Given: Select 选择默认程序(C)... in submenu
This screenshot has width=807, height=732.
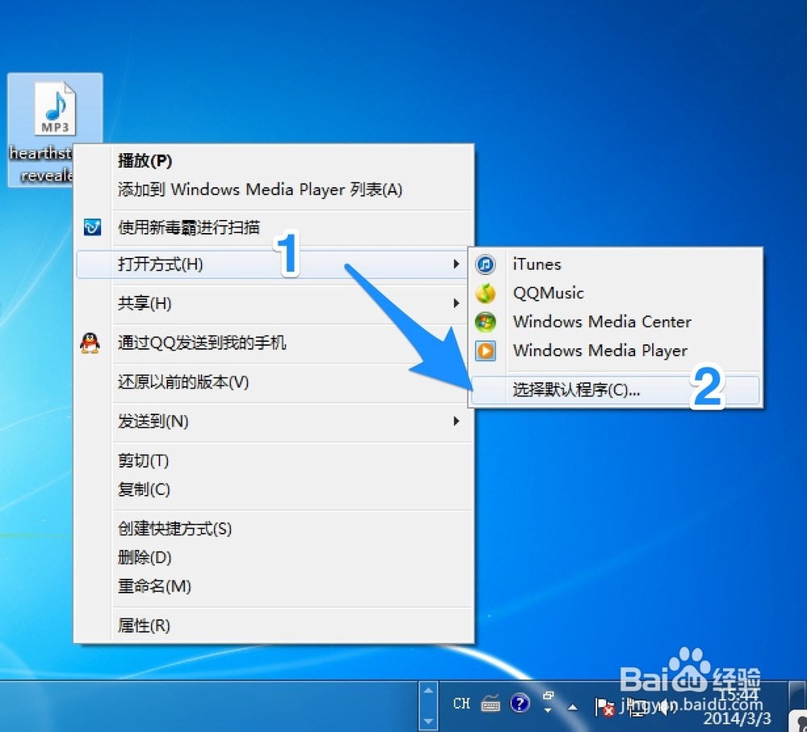Looking at the screenshot, I should pyautogui.click(x=616, y=390).
